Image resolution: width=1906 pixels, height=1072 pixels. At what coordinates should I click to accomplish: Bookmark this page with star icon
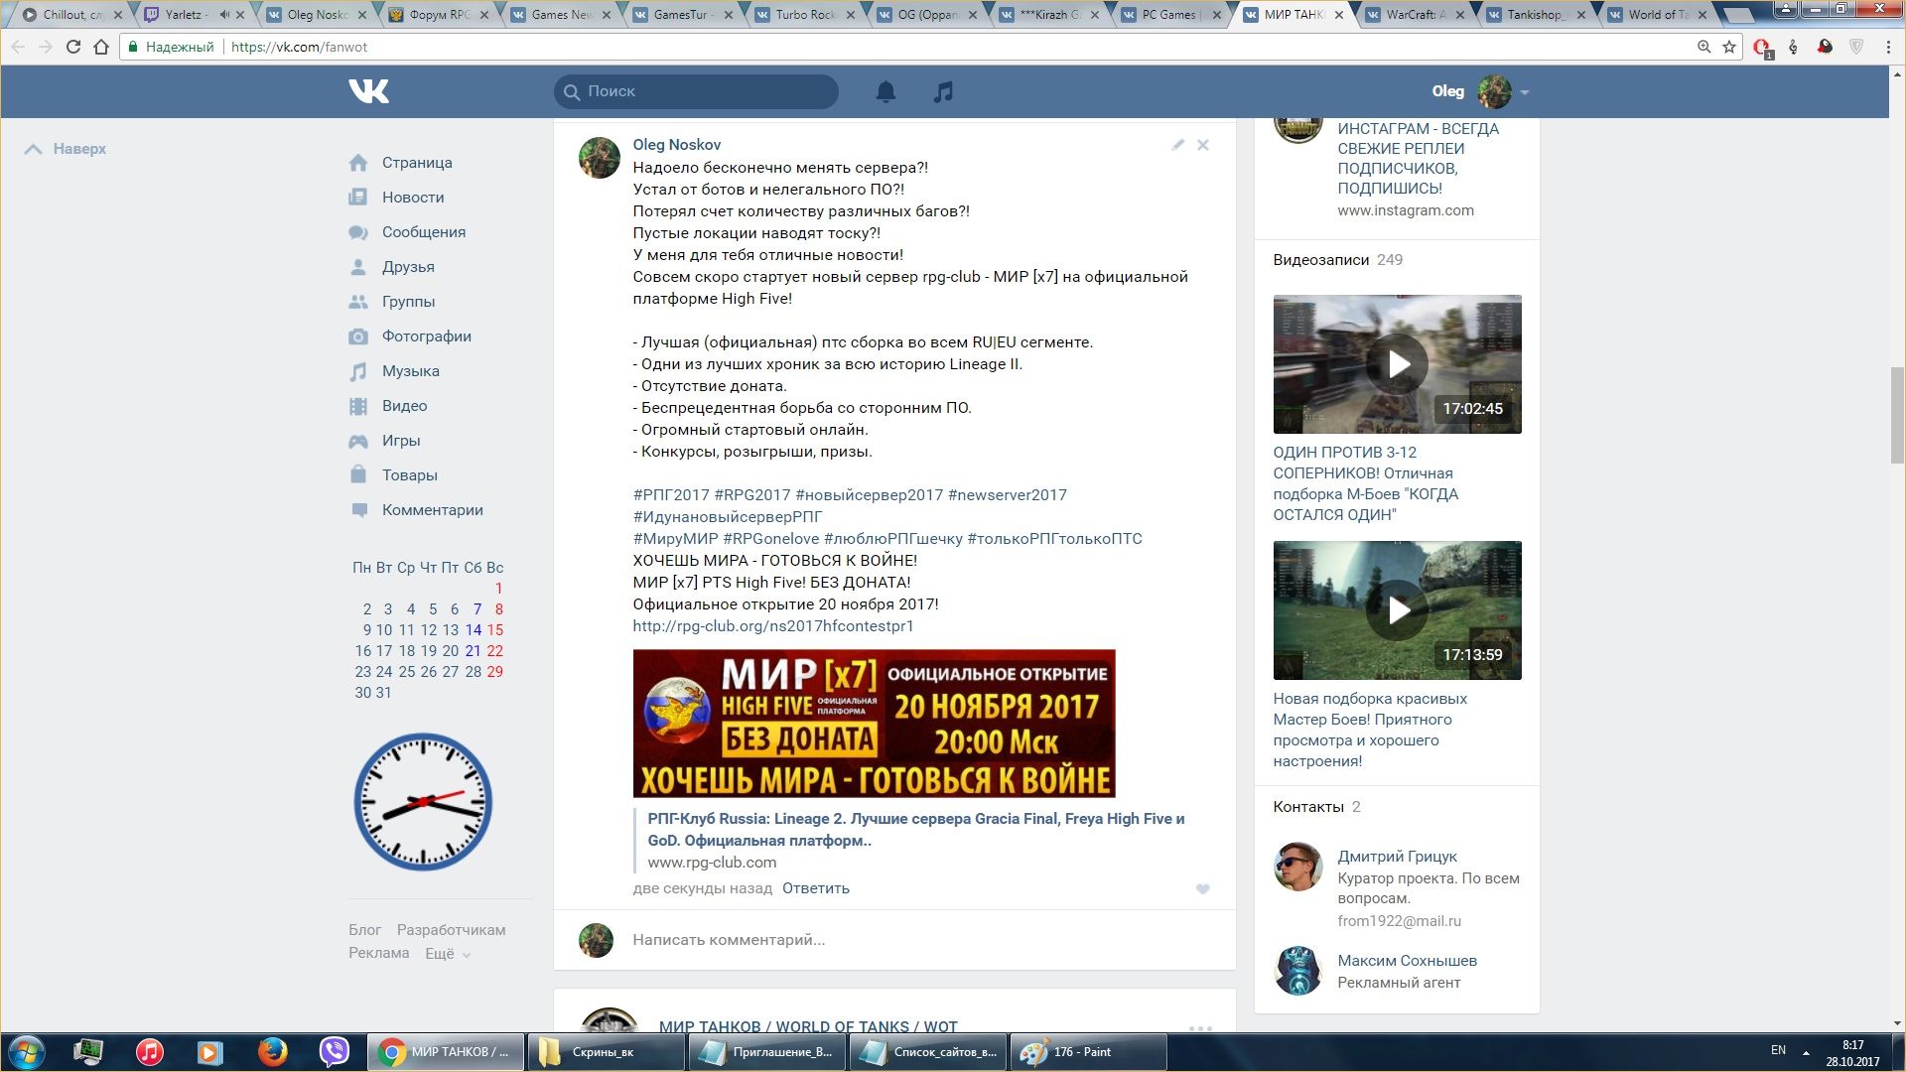tap(1729, 47)
